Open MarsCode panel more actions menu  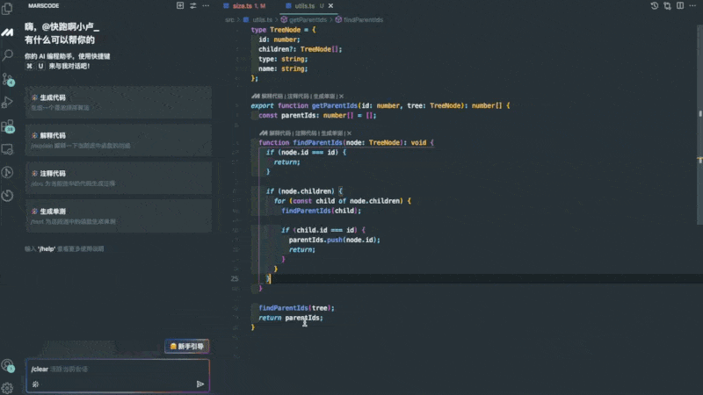pyautogui.click(x=206, y=6)
